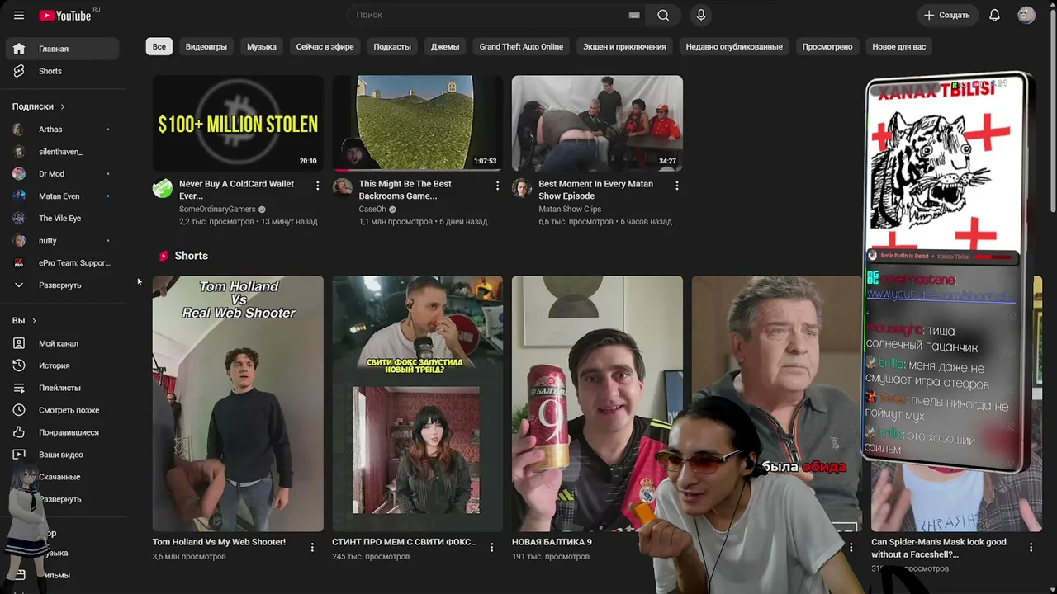The height and width of the screenshot is (594, 1057).
Task: Open the CaseOh channel name link
Action: (372, 210)
